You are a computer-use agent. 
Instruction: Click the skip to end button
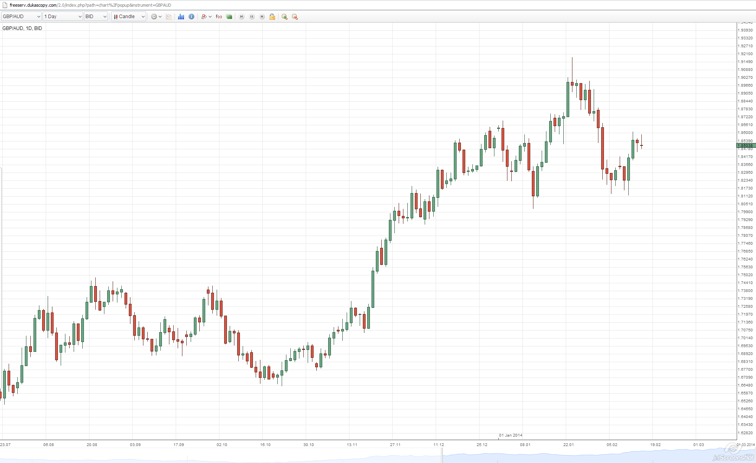pos(262,17)
